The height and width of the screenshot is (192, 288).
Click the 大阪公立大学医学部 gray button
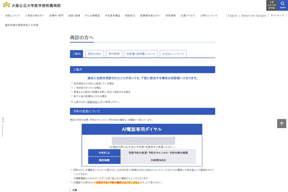tap(272, 5)
